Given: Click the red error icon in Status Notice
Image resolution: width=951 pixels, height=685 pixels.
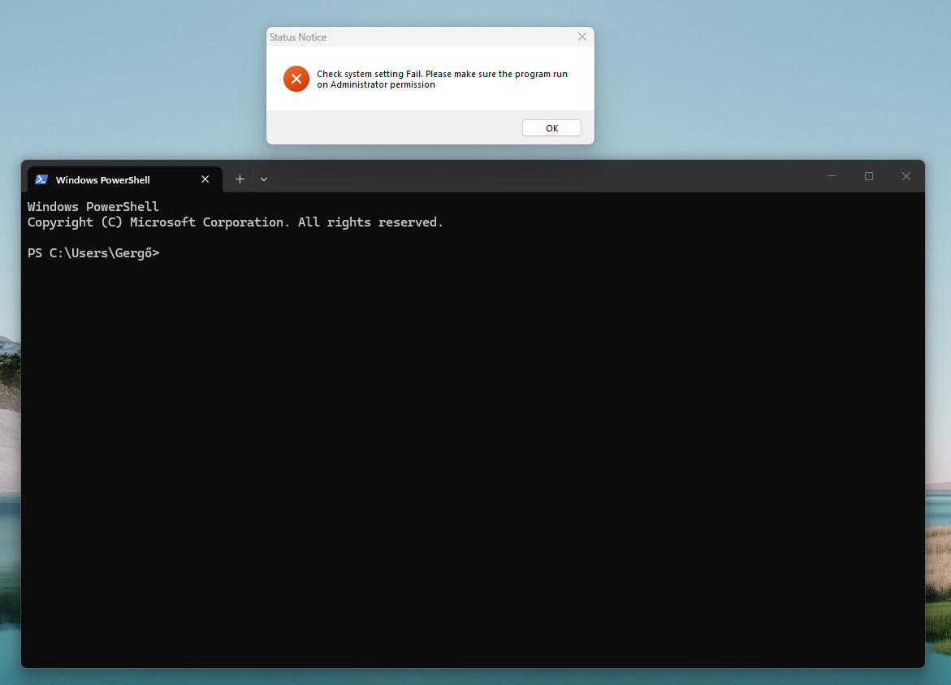Looking at the screenshot, I should pyautogui.click(x=296, y=79).
